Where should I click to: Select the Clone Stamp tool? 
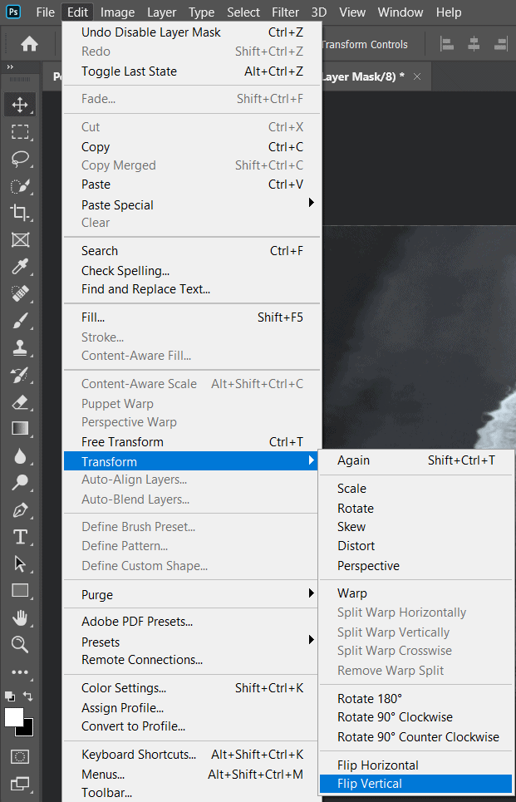pyautogui.click(x=20, y=347)
